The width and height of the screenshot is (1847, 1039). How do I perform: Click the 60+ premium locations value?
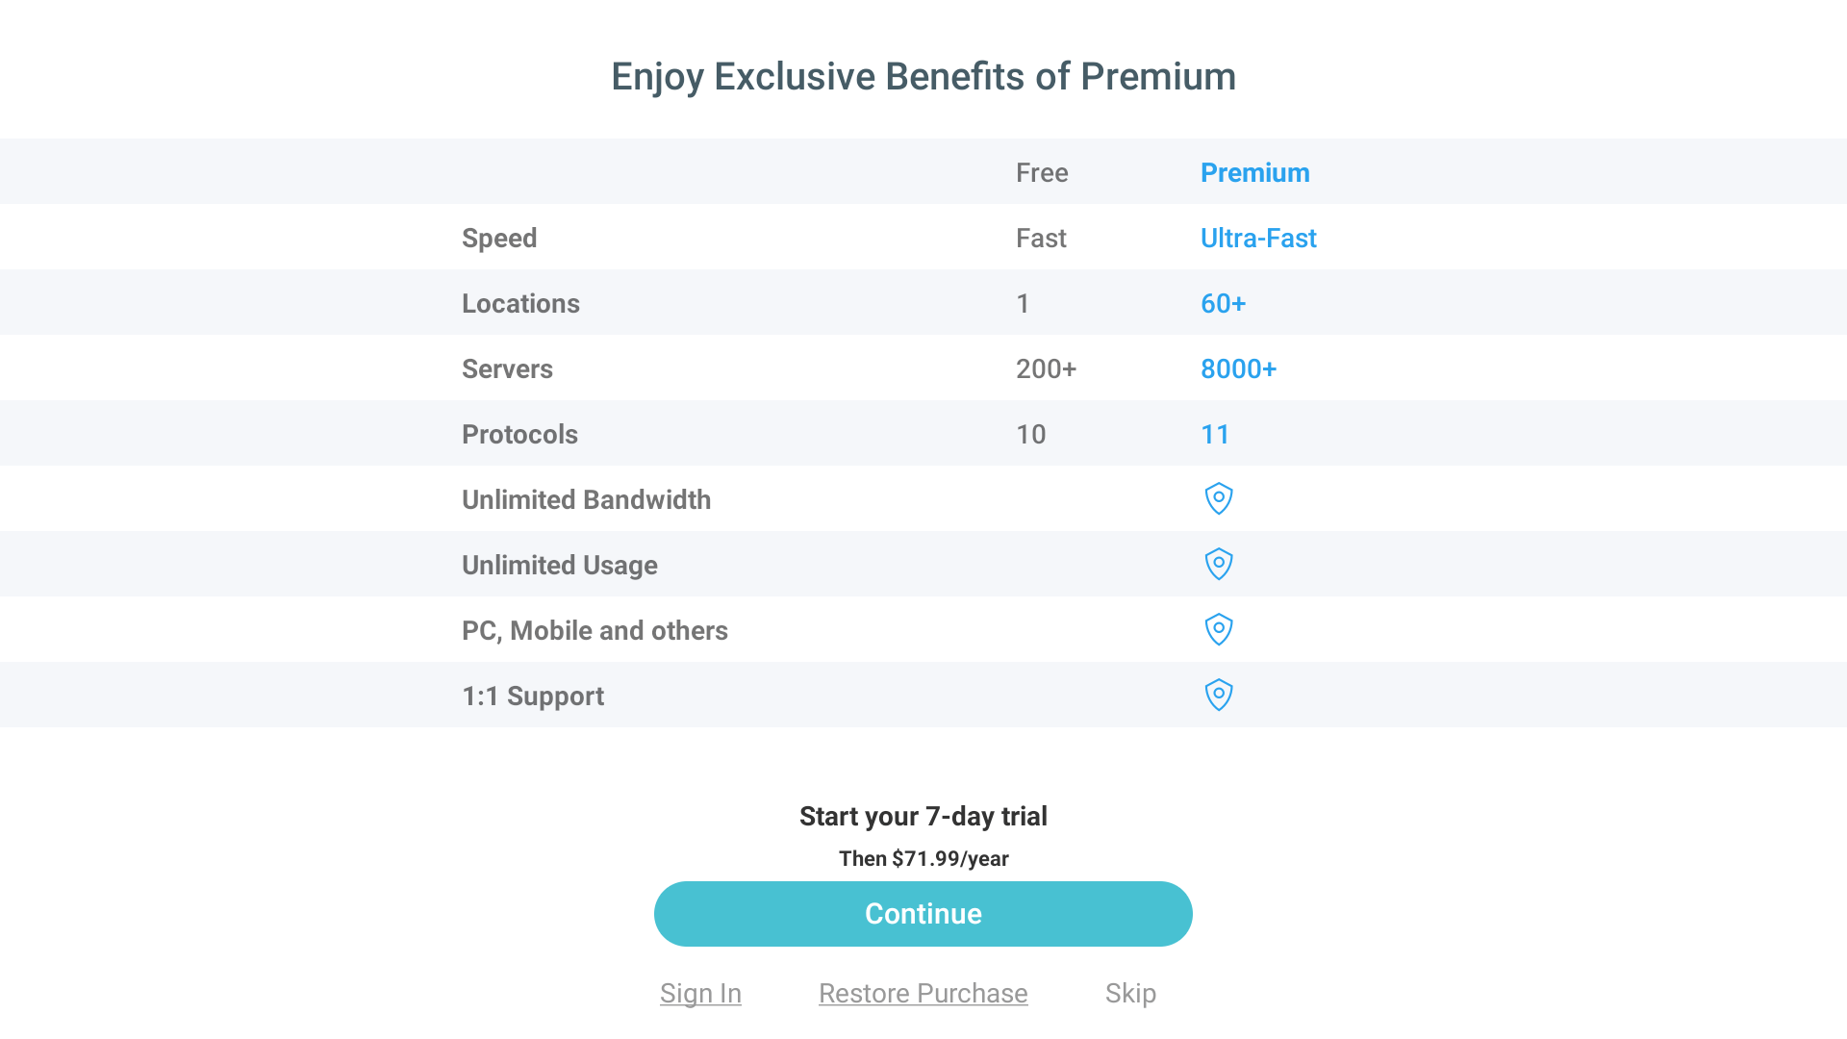[1224, 304]
